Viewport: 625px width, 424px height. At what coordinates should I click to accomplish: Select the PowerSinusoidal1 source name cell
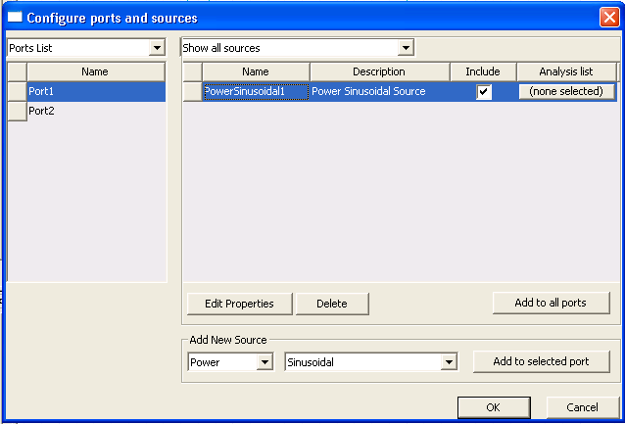[x=256, y=91]
